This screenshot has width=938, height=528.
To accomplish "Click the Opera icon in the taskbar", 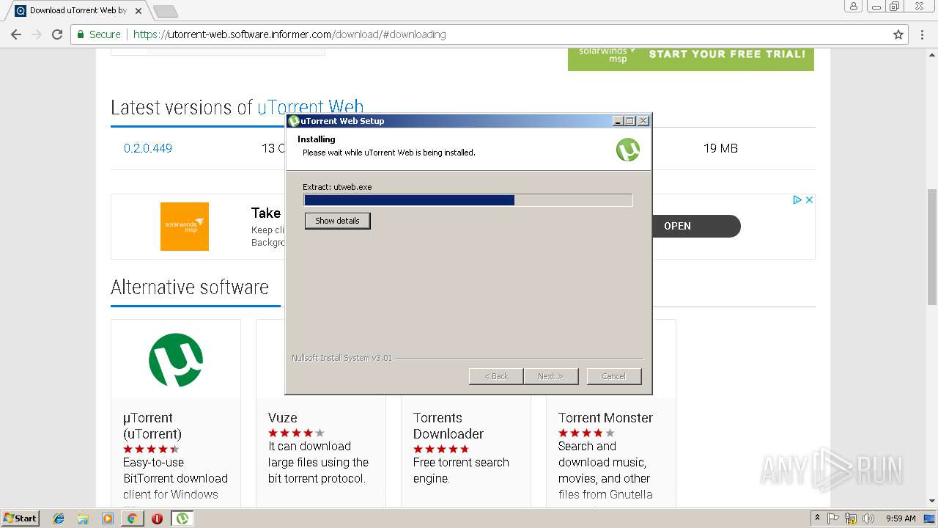I will point(157,518).
